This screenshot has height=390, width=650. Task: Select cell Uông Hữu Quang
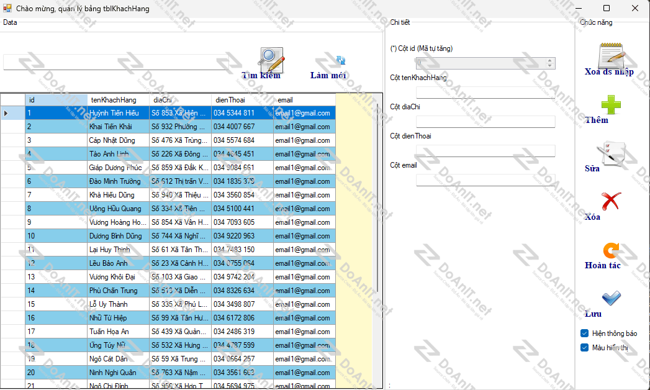[x=118, y=209]
